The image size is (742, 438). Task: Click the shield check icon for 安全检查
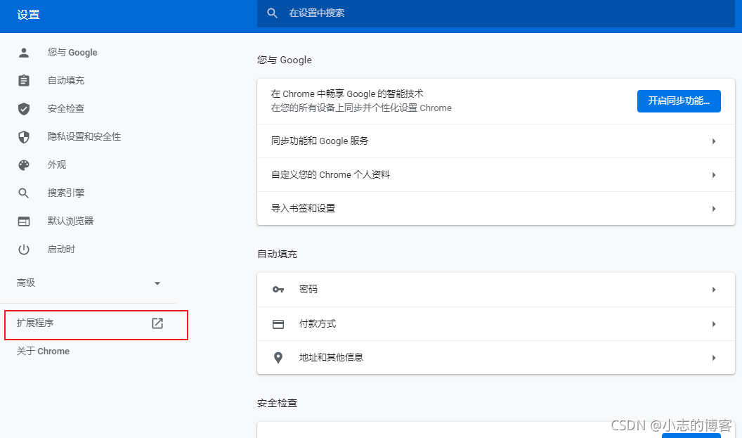pos(24,109)
